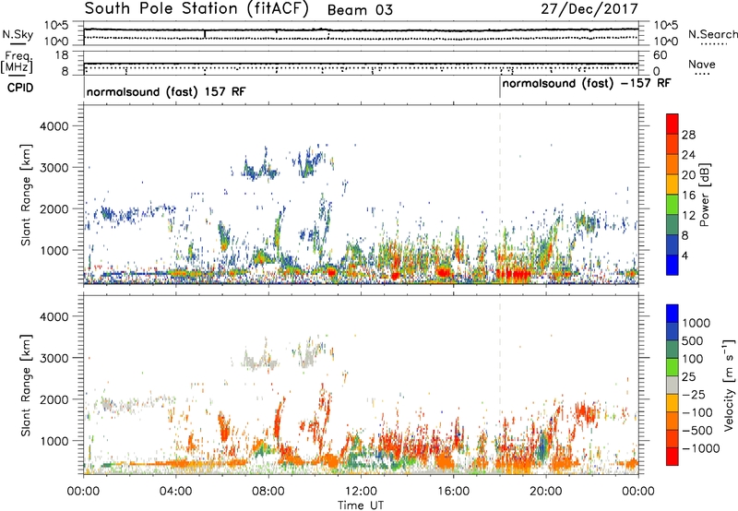
Task: Click the '1000' range tick of the velocity plot
Action: coord(54,441)
